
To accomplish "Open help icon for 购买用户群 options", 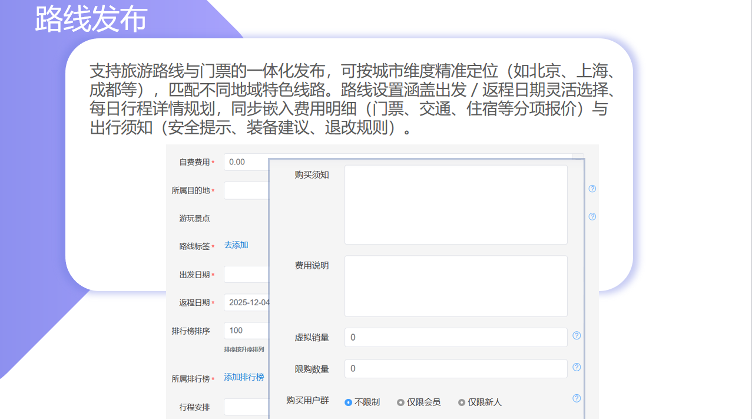I will (x=577, y=398).
